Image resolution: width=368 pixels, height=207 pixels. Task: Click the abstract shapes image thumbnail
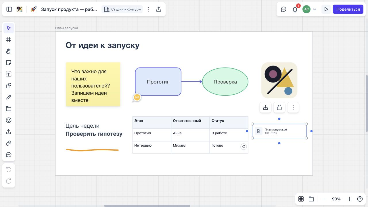279,80
